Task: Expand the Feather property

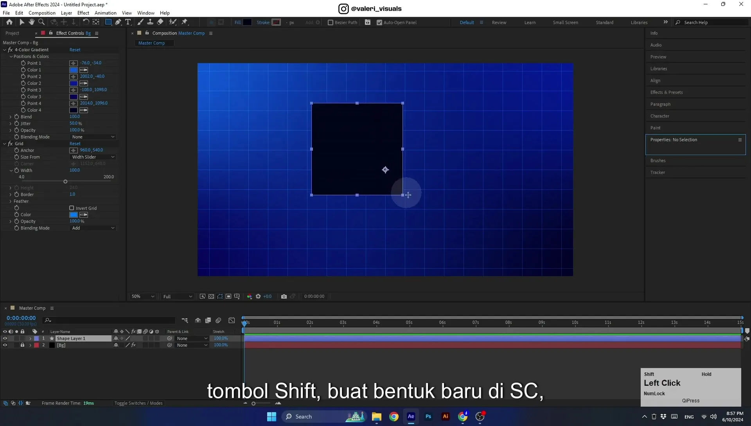Action: click(11, 202)
